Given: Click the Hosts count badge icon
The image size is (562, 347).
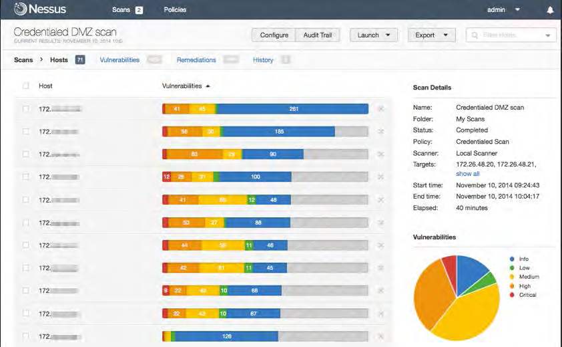Looking at the screenshot, I should tap(80, 60).
